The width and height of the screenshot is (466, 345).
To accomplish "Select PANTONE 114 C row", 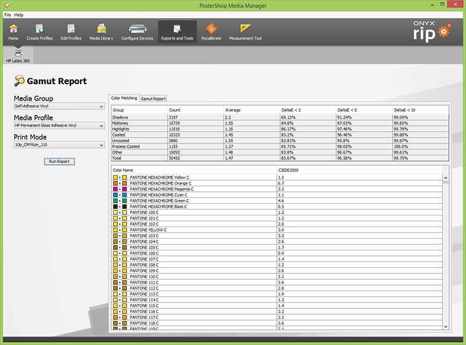I will 277,300.
